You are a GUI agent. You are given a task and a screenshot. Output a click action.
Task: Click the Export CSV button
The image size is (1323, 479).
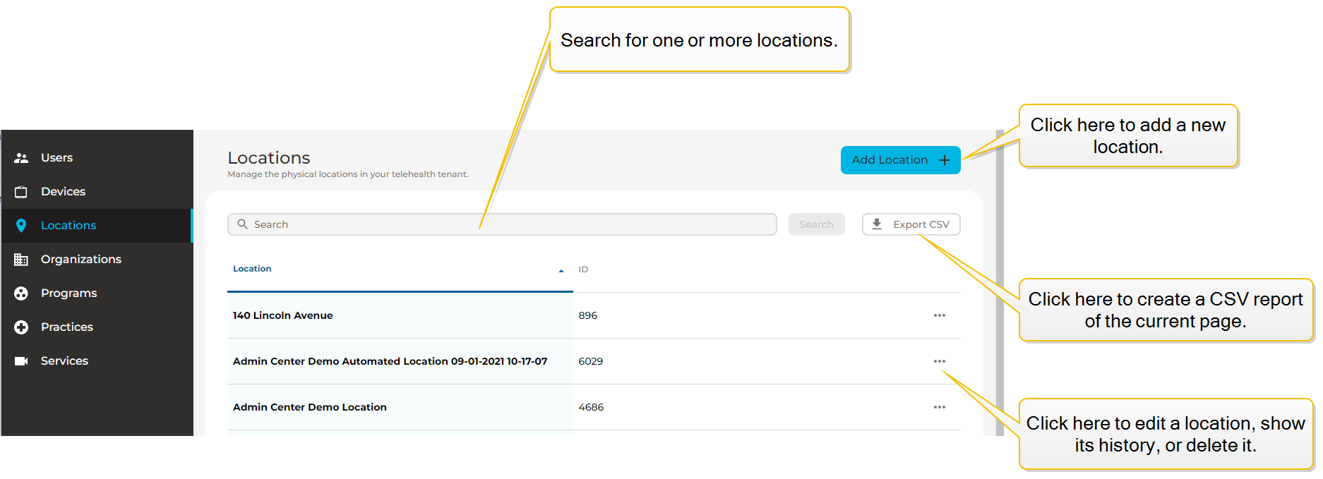point(911,224)
